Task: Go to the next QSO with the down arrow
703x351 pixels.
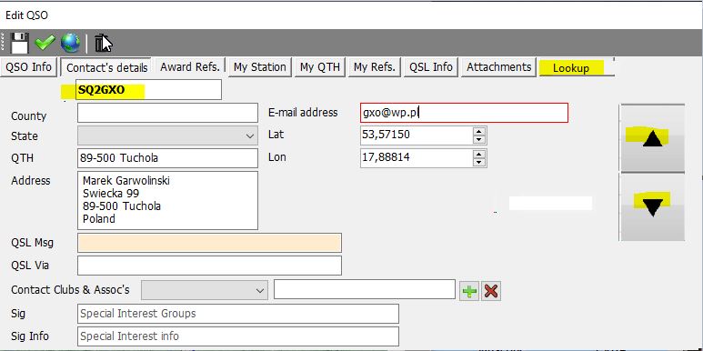Action: pyautogui.click(x=652, y=207)
